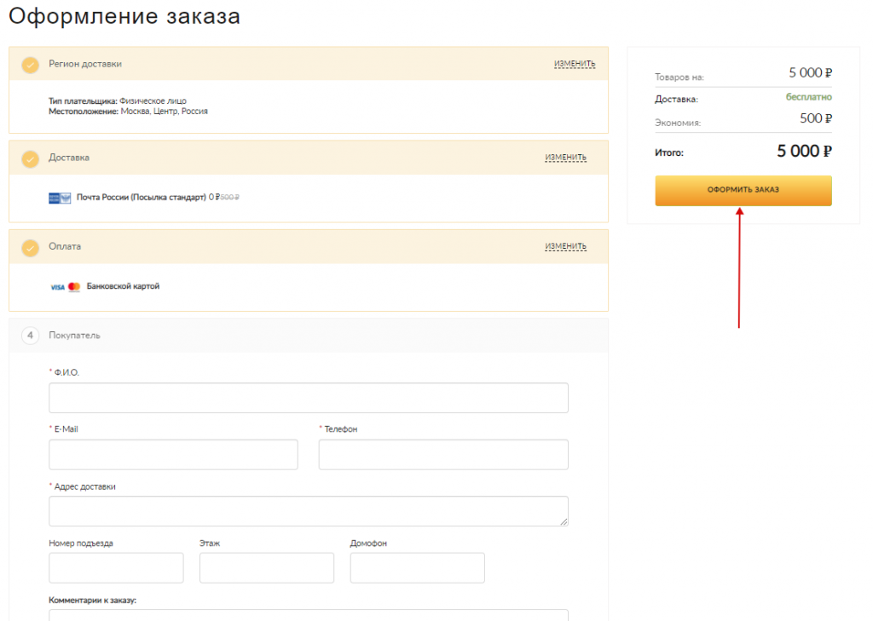The image size is (873, 621).
Task: Click Изменить link for Регион доставки
Action: 574,64
